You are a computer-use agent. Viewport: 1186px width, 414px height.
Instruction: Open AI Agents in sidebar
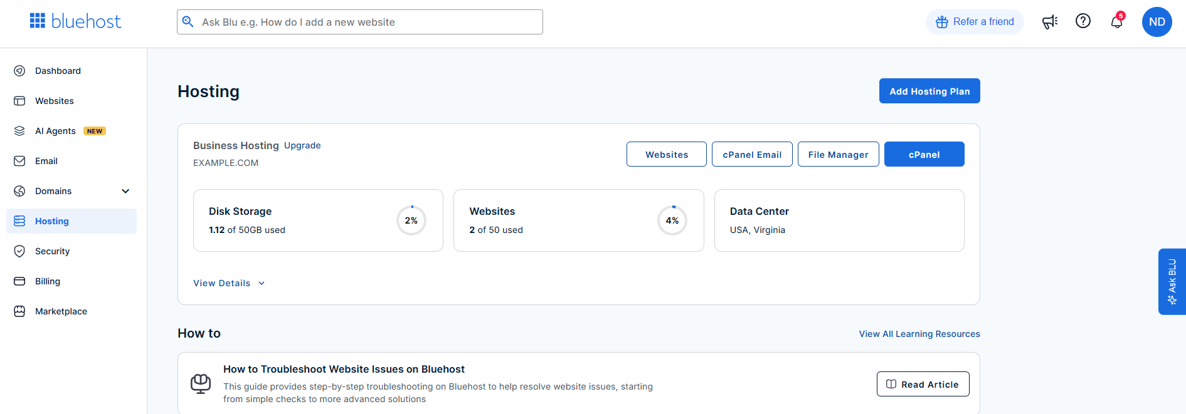point(71,131)
